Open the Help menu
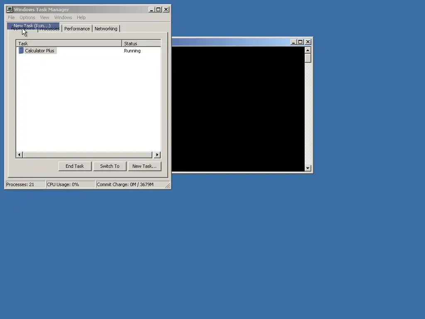Image resolution: width=425 pixels, height=319 pixels. tap(81, 17)
